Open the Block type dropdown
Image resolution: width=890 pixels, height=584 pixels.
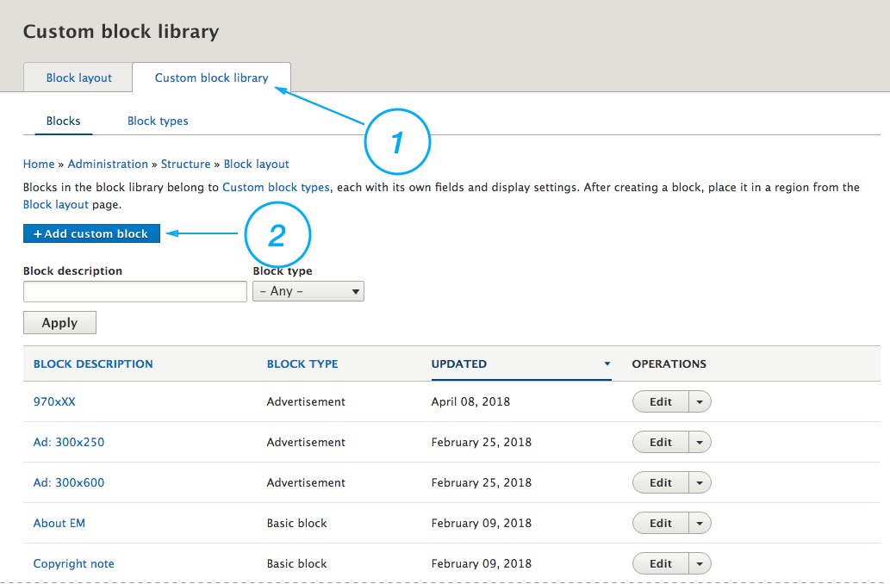pyautogui.click(x=308, y=291)
